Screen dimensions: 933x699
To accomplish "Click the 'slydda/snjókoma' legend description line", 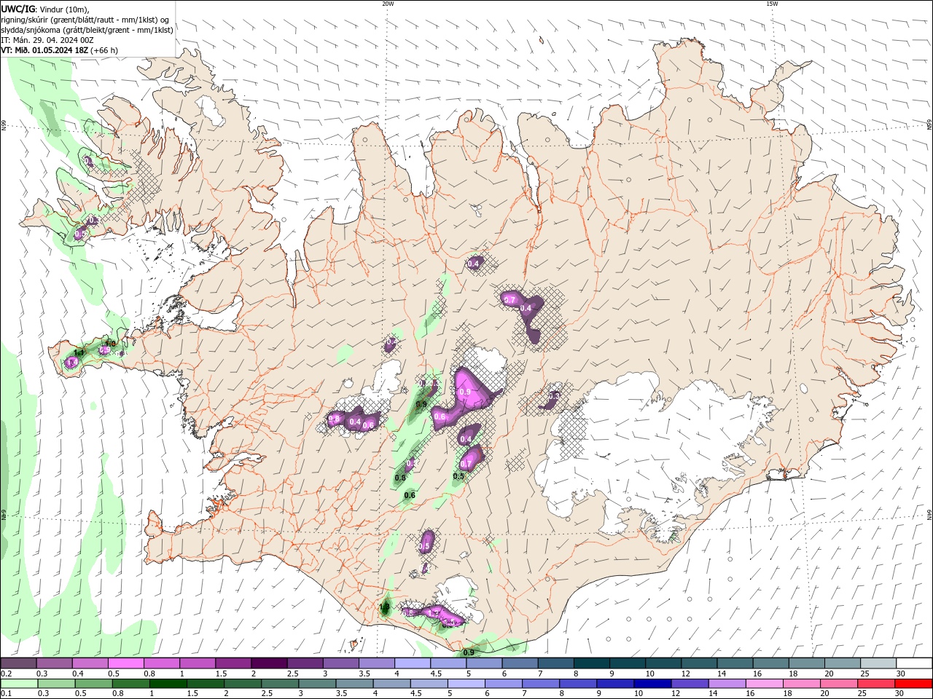I will coord(87,30).
